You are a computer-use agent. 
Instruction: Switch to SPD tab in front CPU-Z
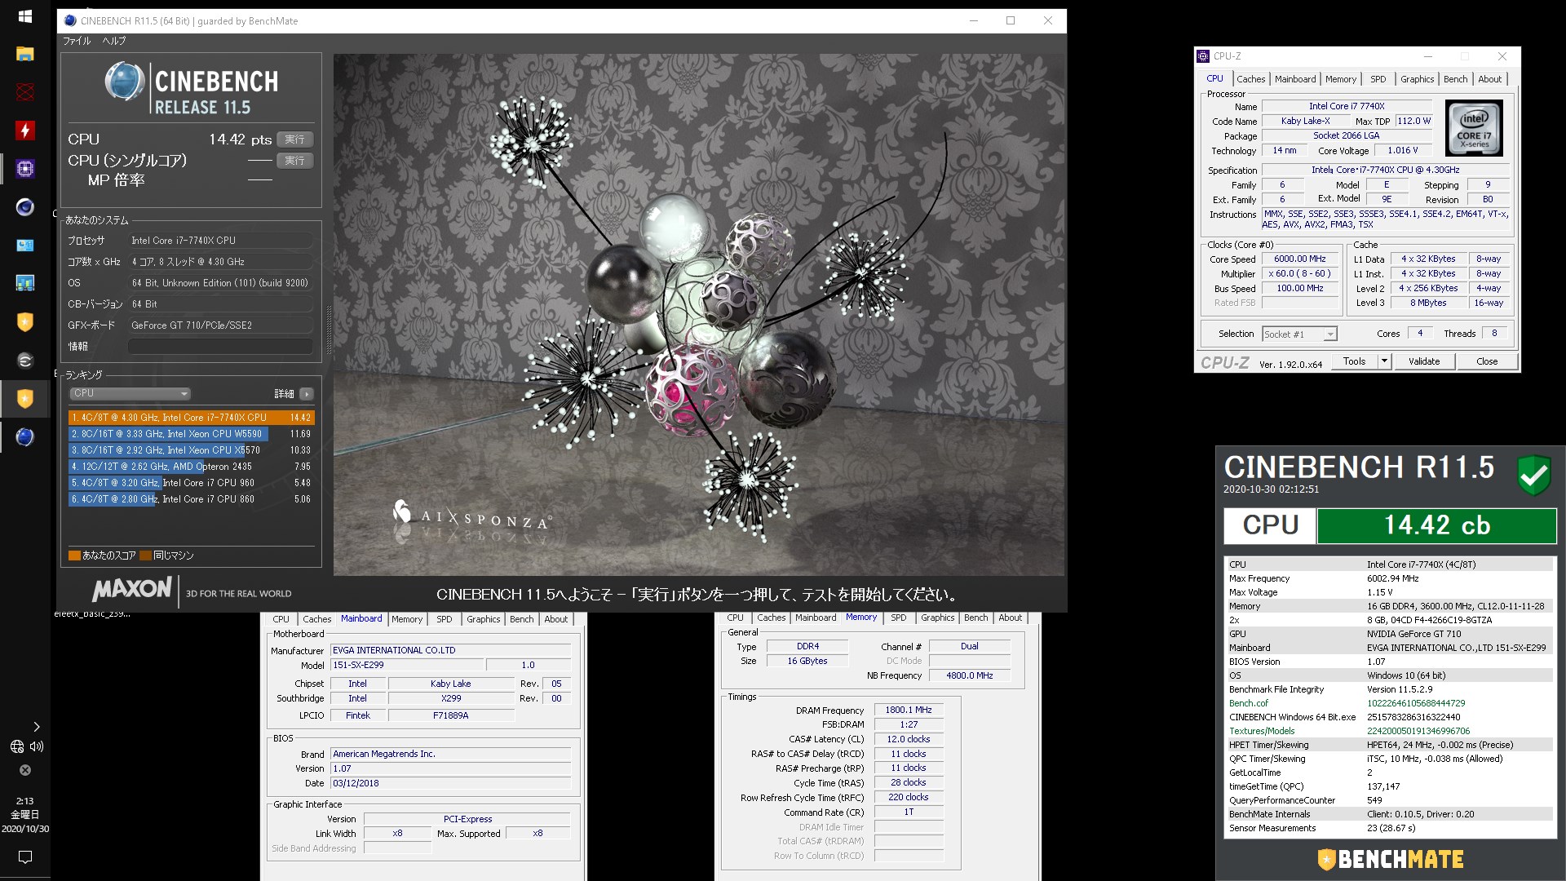(x=1378, y=79)
